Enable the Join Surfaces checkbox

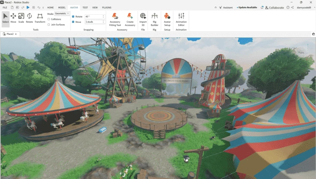(x=49, y=25)
